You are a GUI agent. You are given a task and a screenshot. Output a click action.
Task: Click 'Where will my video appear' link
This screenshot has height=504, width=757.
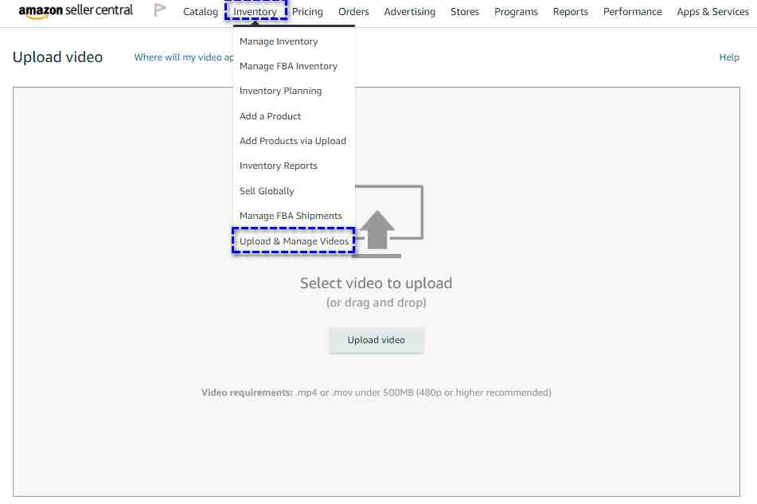(183, 57)
